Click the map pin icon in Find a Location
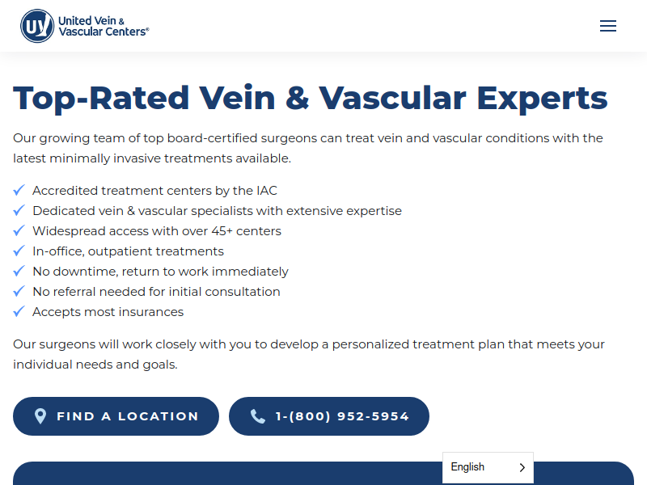The image size is (647, 485). tap(40, 416)
